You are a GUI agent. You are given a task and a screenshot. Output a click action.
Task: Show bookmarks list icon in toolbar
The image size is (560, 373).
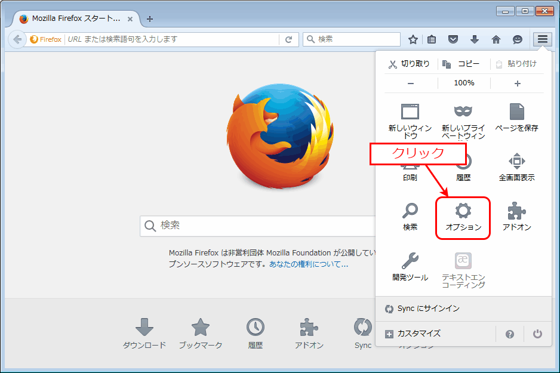point(432,39)
